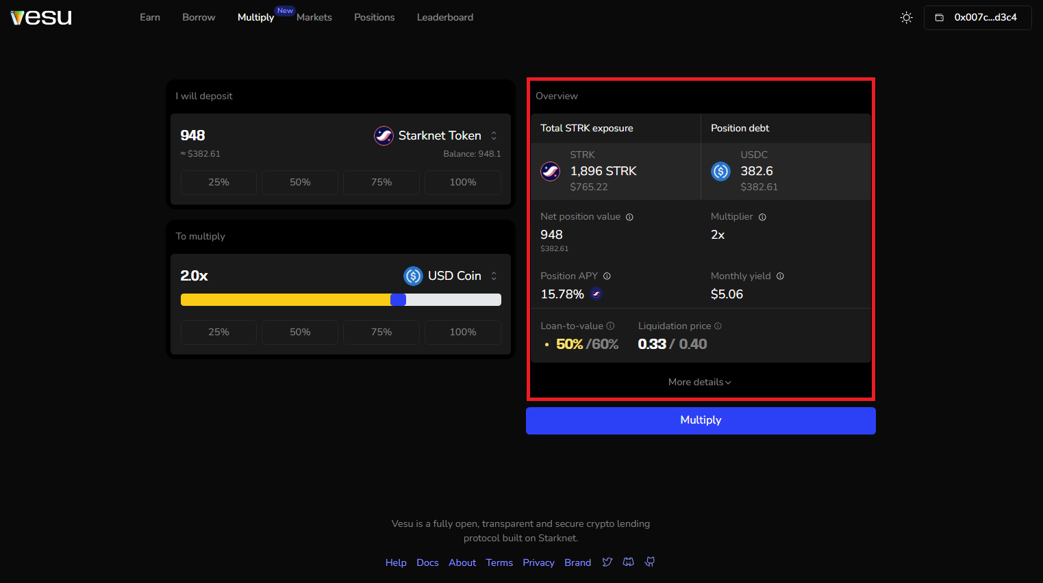
Task: Click the 1,896 STRK exposure value
Action: click(603, 171)
